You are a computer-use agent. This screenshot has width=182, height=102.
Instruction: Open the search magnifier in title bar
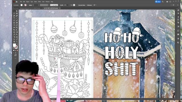click(x=163, y=2)
